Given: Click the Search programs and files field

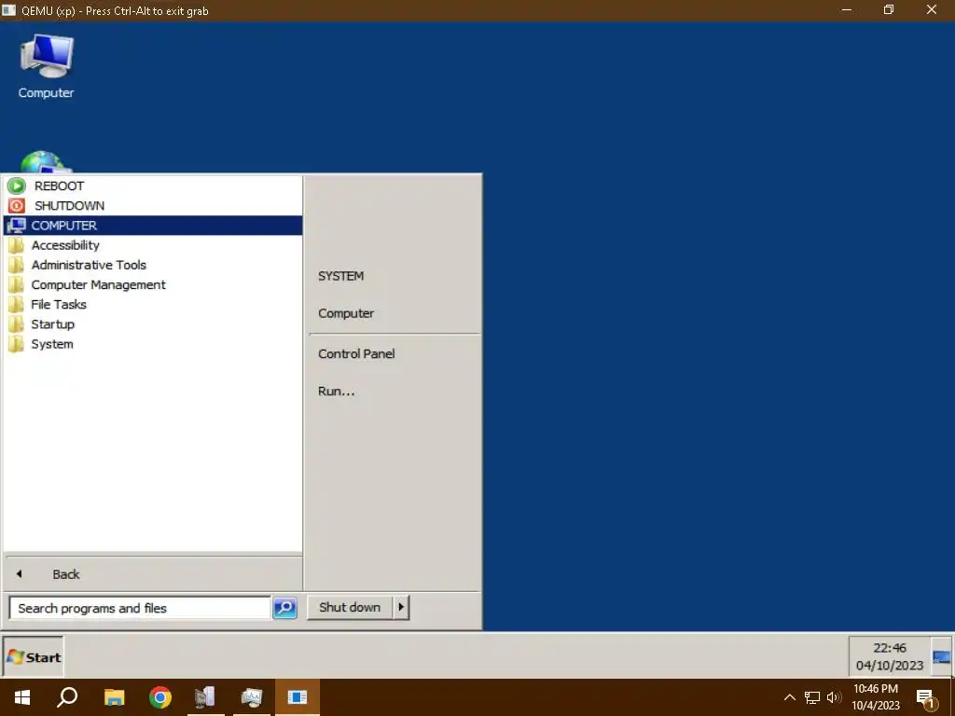Looking at the screenshot, I should (140, 608).
